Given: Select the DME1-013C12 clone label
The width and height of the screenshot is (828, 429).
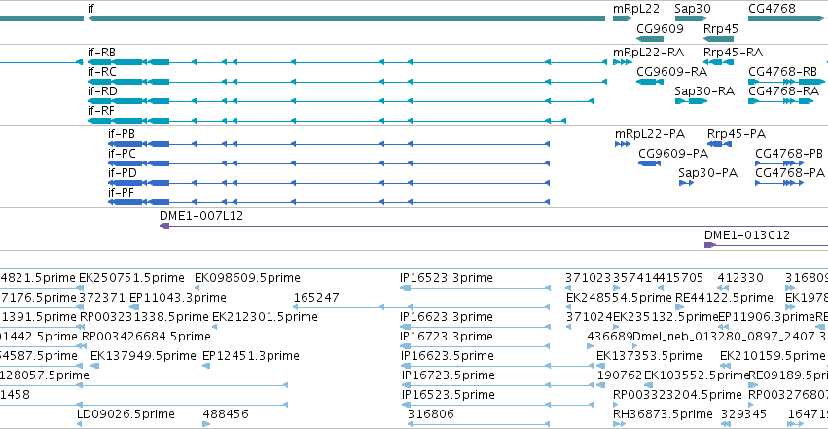Looking at the screenshot, I should pos(747,235).
